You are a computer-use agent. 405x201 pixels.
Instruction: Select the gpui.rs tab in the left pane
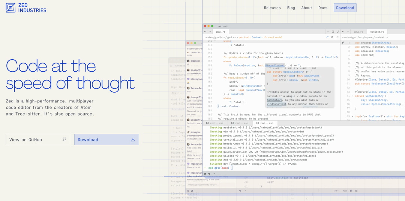click(x=220, y=32)
